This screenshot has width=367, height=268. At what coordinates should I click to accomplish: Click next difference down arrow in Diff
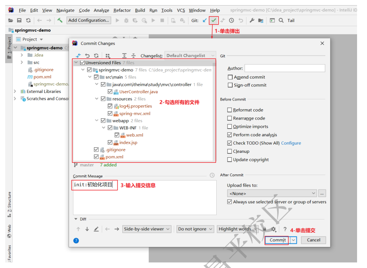click(87, 229)
